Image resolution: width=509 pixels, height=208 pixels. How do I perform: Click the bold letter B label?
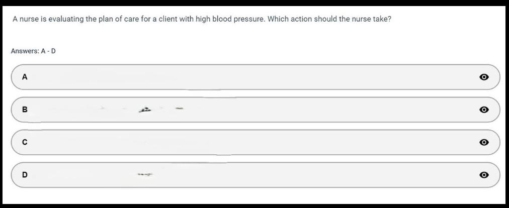[25, 110]
